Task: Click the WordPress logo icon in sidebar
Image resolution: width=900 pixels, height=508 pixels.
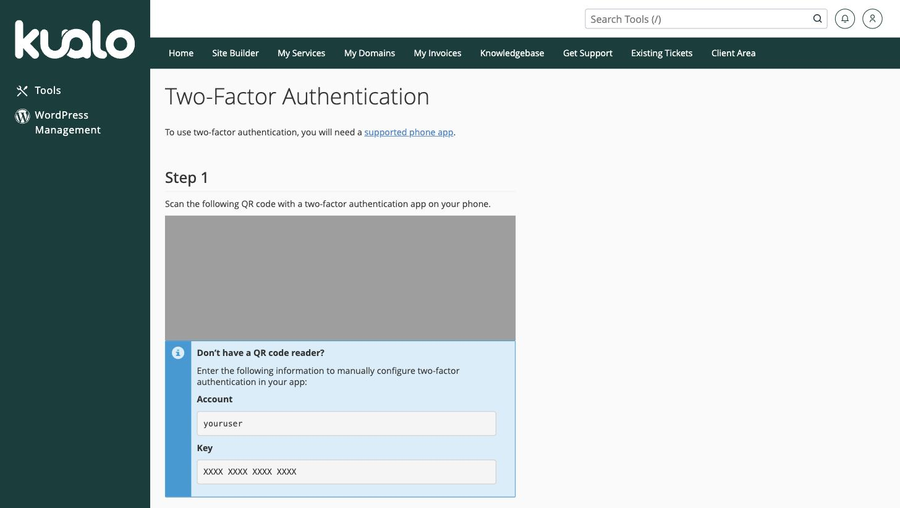Action: [22, 116]
